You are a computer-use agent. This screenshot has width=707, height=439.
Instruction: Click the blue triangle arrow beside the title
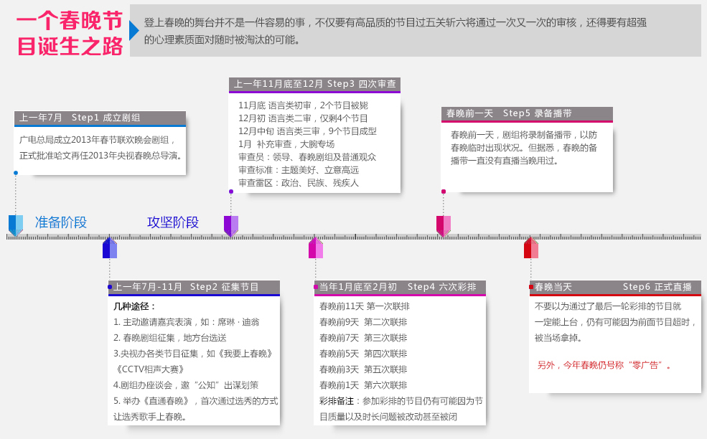pyautogui.click(x=134, y=30)
